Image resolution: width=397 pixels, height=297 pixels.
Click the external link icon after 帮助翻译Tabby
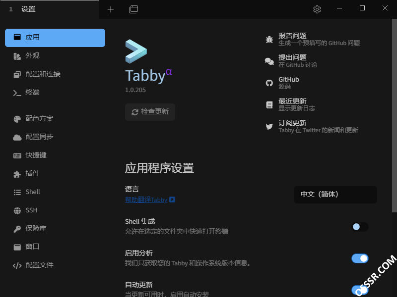172,199
